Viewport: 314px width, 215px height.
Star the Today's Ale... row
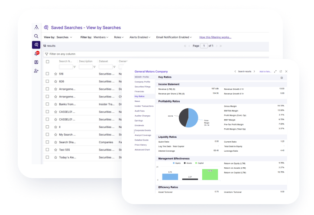(56, 157)
